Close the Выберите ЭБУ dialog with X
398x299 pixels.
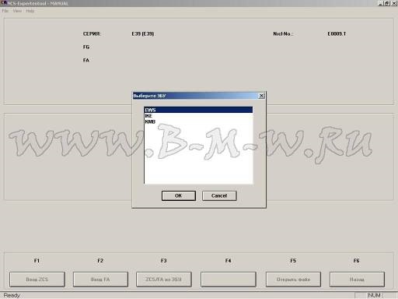[262, 96]
